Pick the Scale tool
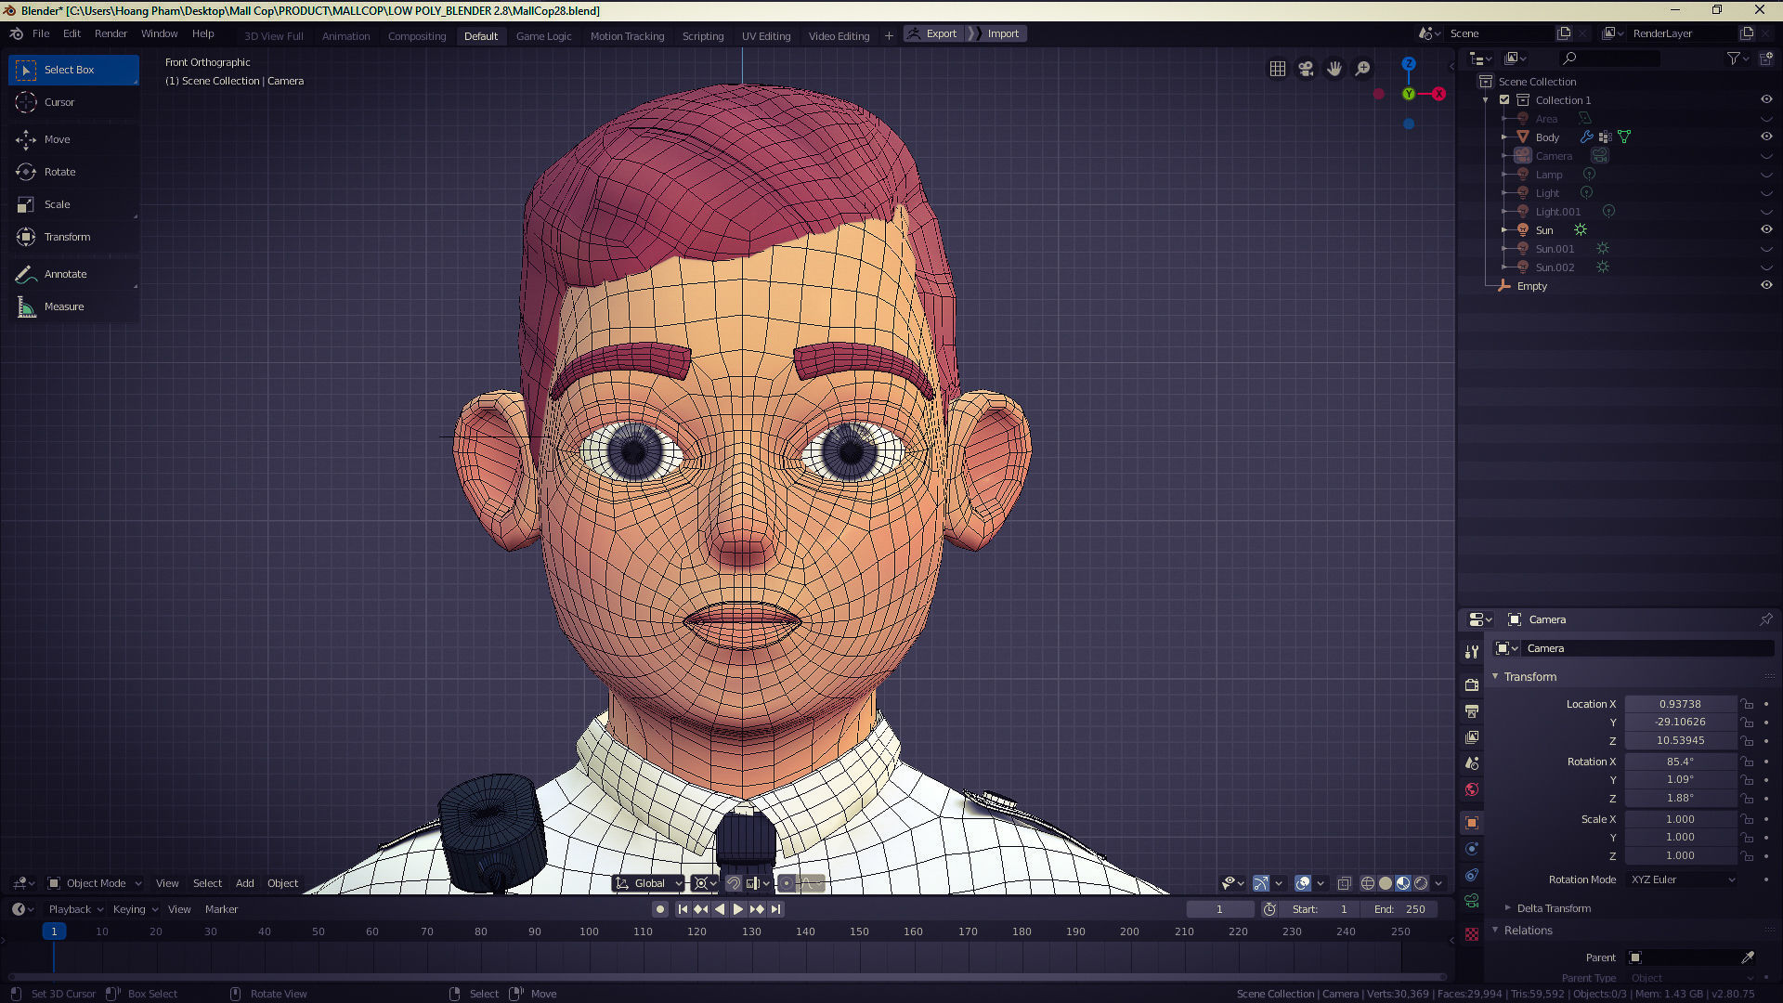 coord(57,204)
